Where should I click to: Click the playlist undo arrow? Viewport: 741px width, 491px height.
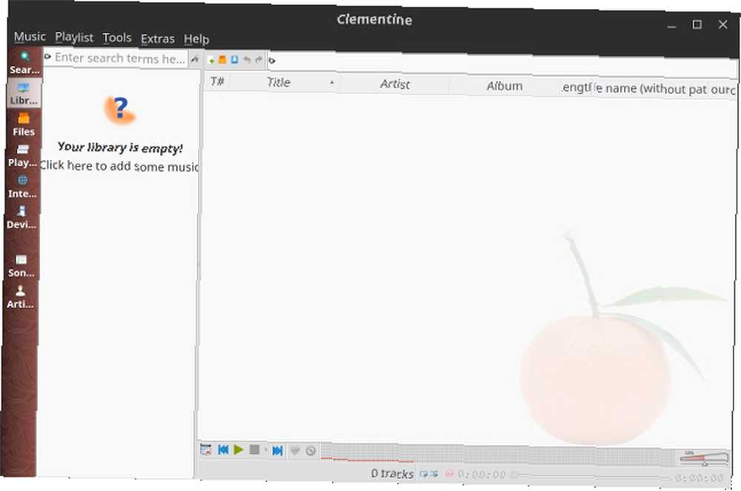click(x=246, y=60)
